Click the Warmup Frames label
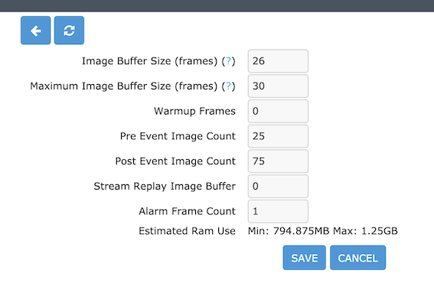 coord(194,111)
